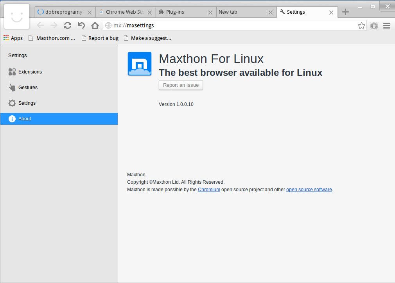This screenshot has width=395, height=283.
Task: Click the smiley face avatar icon
Action: (17, 16)
